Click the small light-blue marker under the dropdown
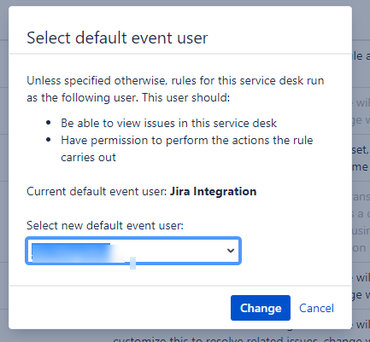 click(x=132, y=263)
